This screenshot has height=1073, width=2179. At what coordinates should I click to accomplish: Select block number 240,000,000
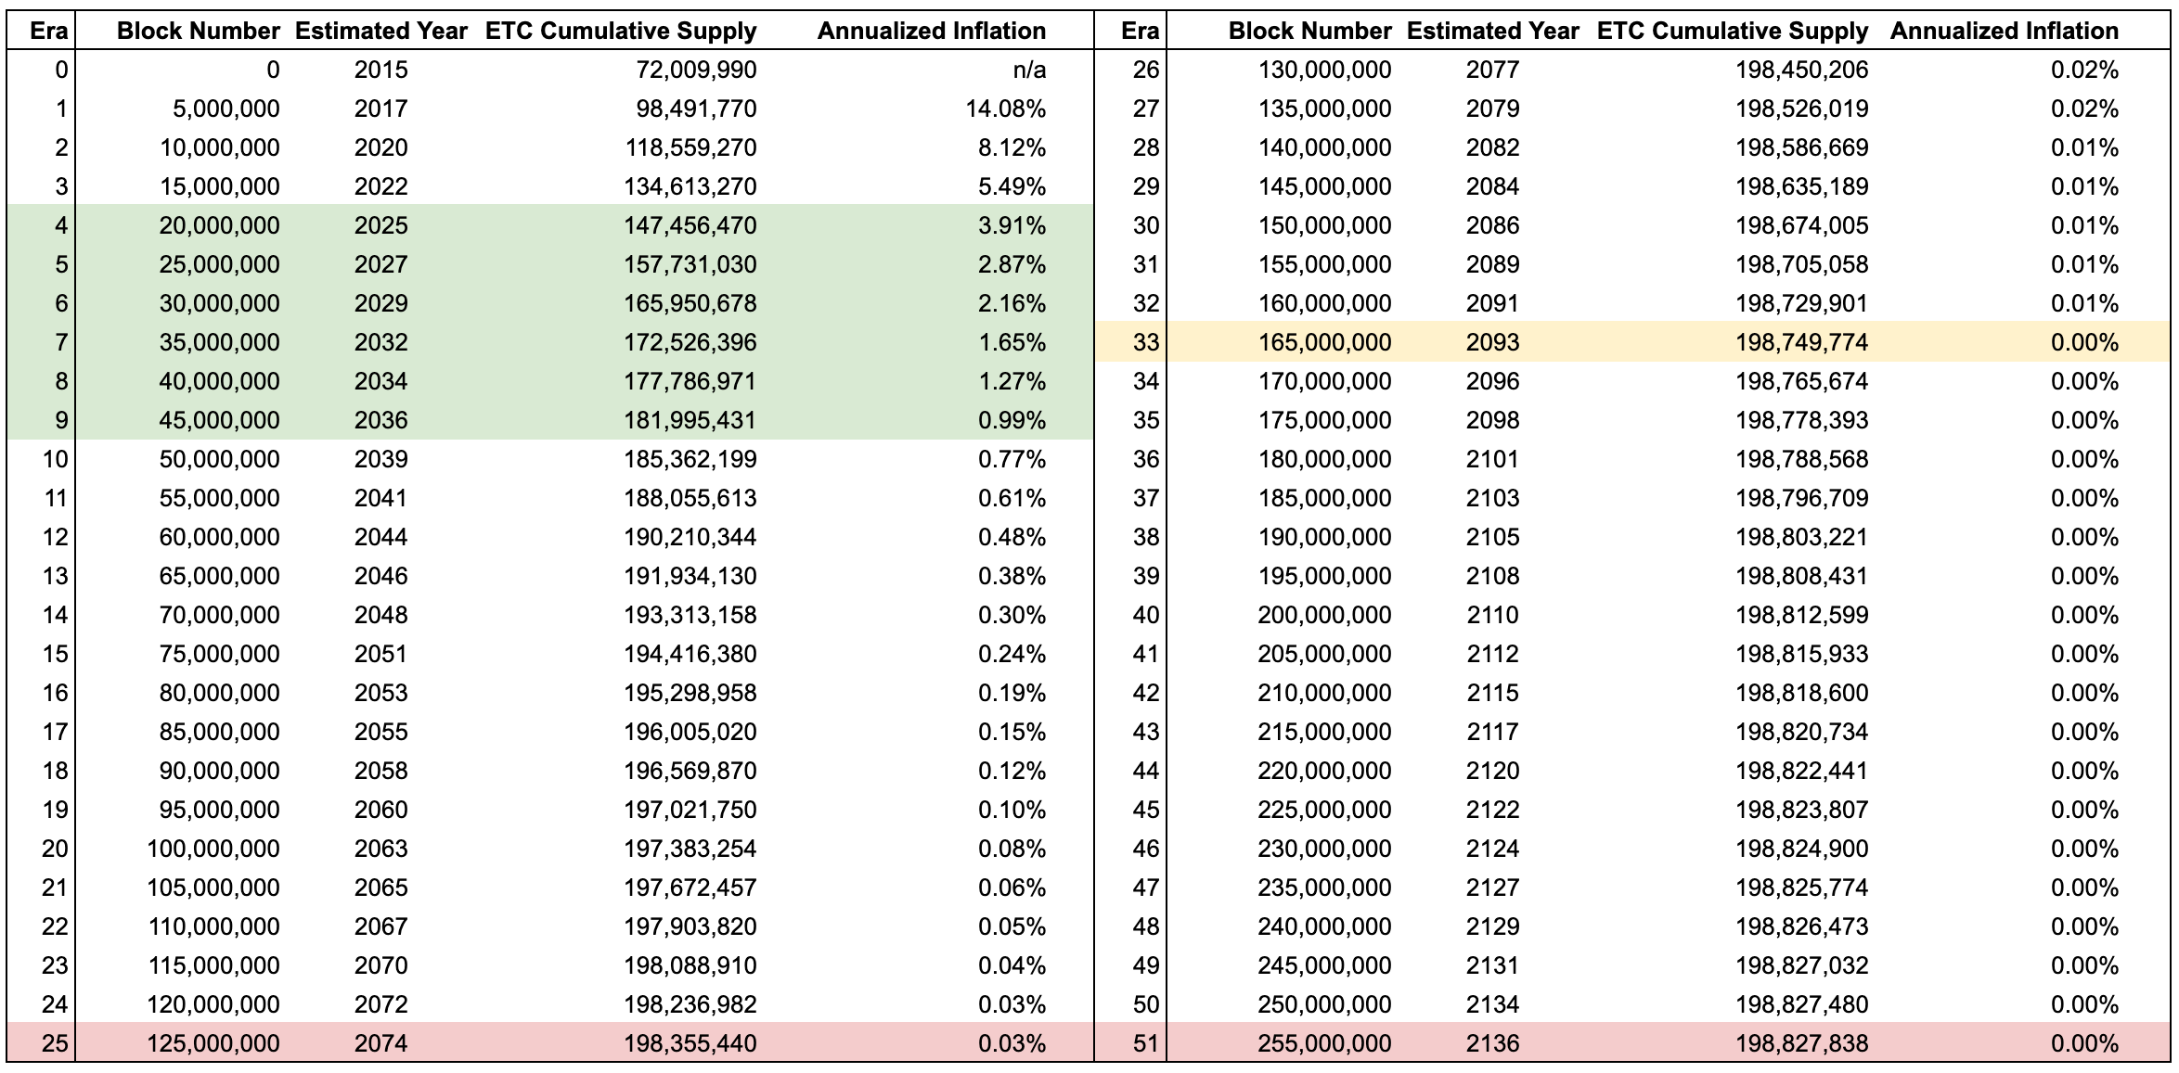point(1325,926)
